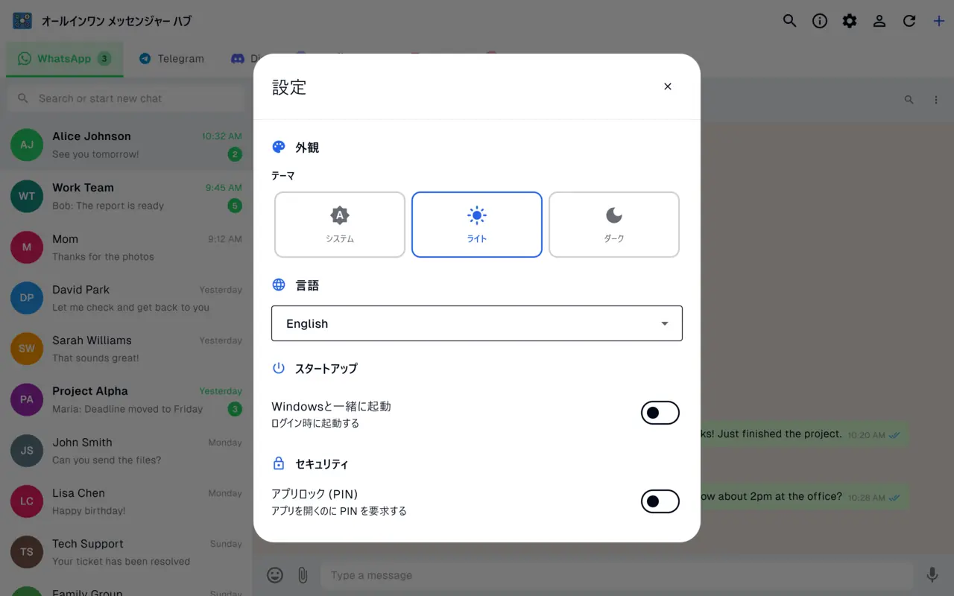Screen dimensions: 954x596
Task: Open the search icon in top toolbar
Action: pos(790,21)
